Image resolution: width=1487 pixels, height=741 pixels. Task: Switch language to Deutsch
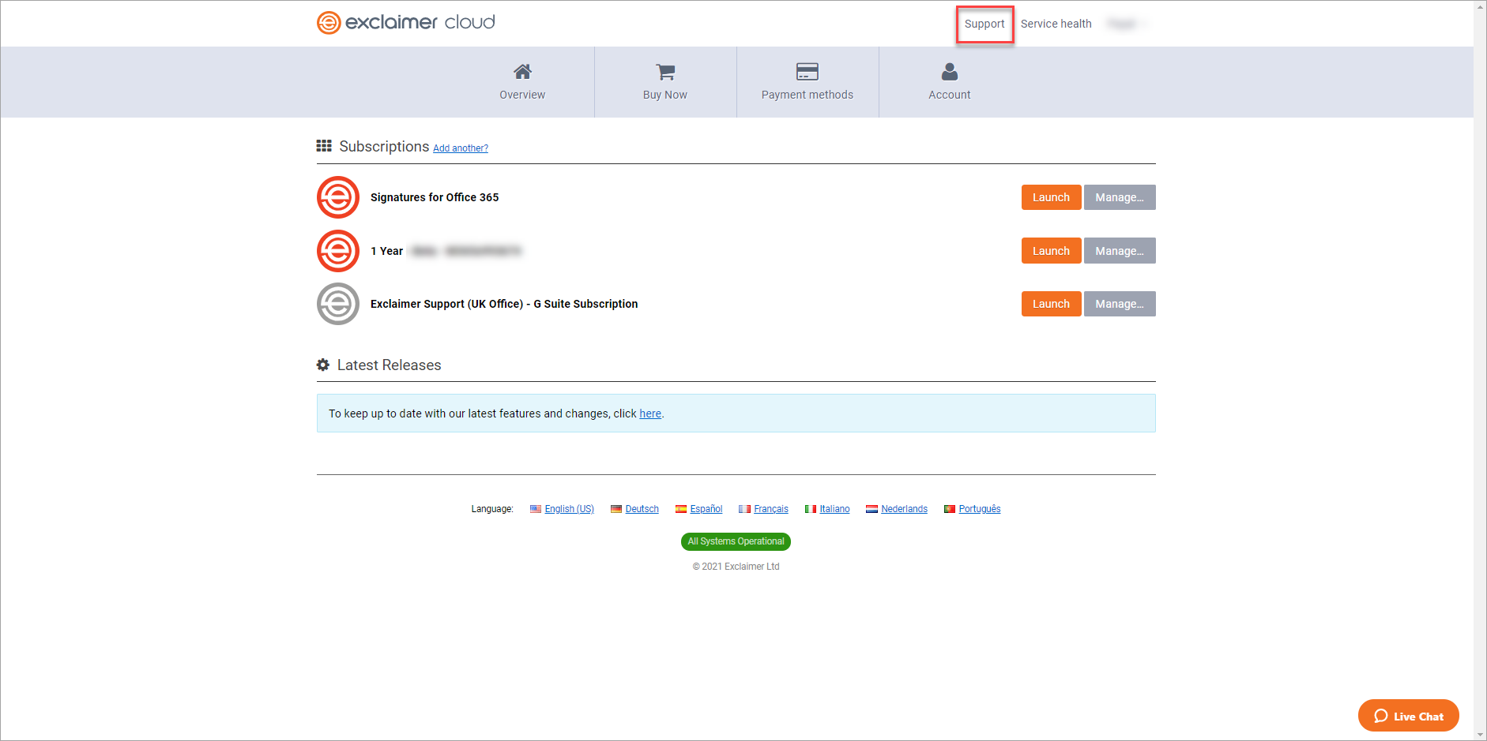(x=642, y=509)
